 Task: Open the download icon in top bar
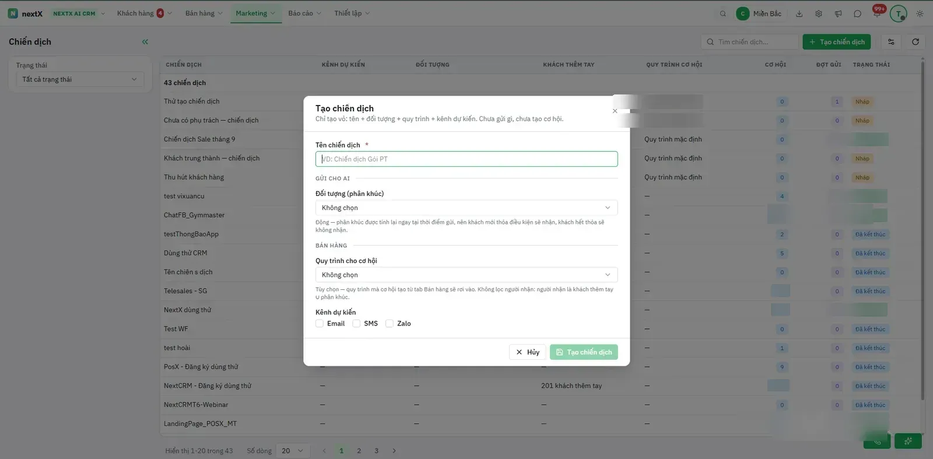[x=799, y=13]
